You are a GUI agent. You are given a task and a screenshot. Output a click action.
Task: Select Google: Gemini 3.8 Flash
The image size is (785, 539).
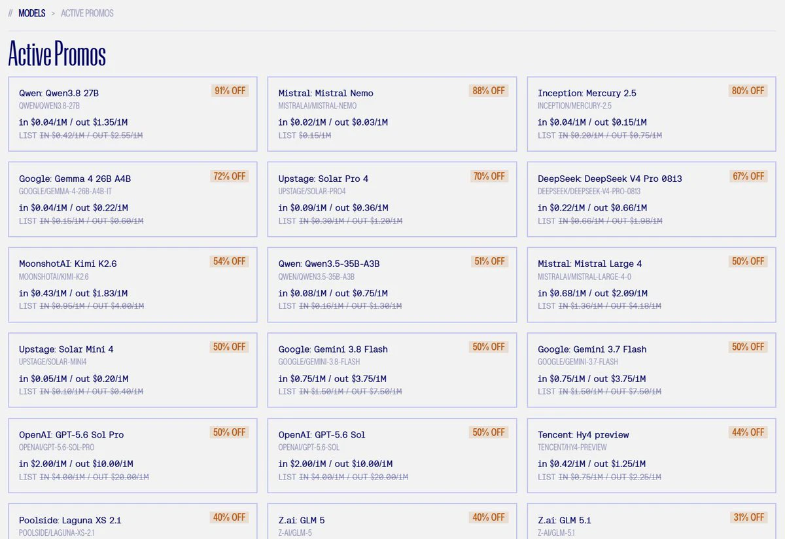click(392, 370)
